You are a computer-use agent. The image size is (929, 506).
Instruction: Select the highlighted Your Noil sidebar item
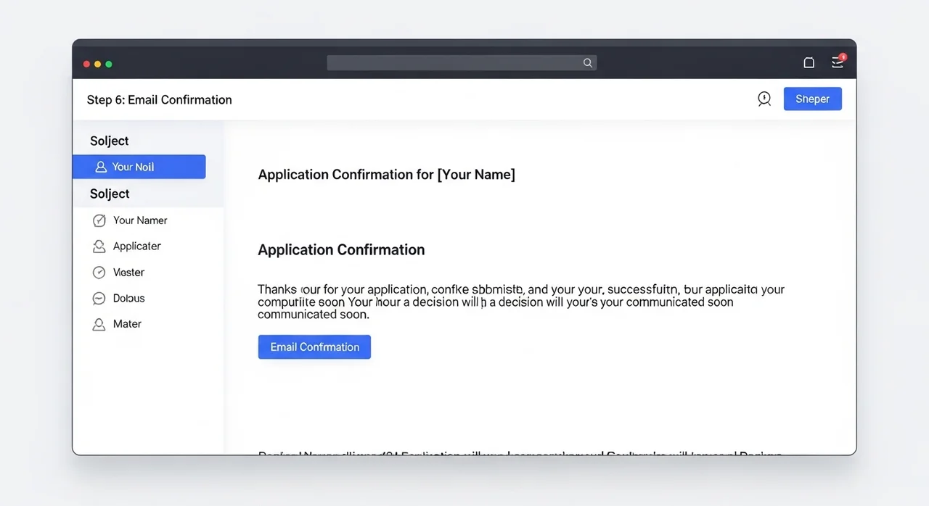[x=139, y=167]
